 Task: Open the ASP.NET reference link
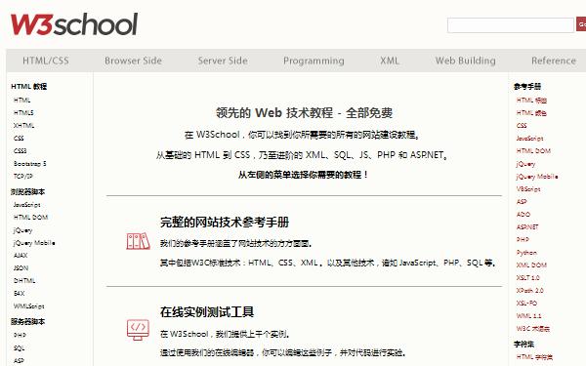527,227
